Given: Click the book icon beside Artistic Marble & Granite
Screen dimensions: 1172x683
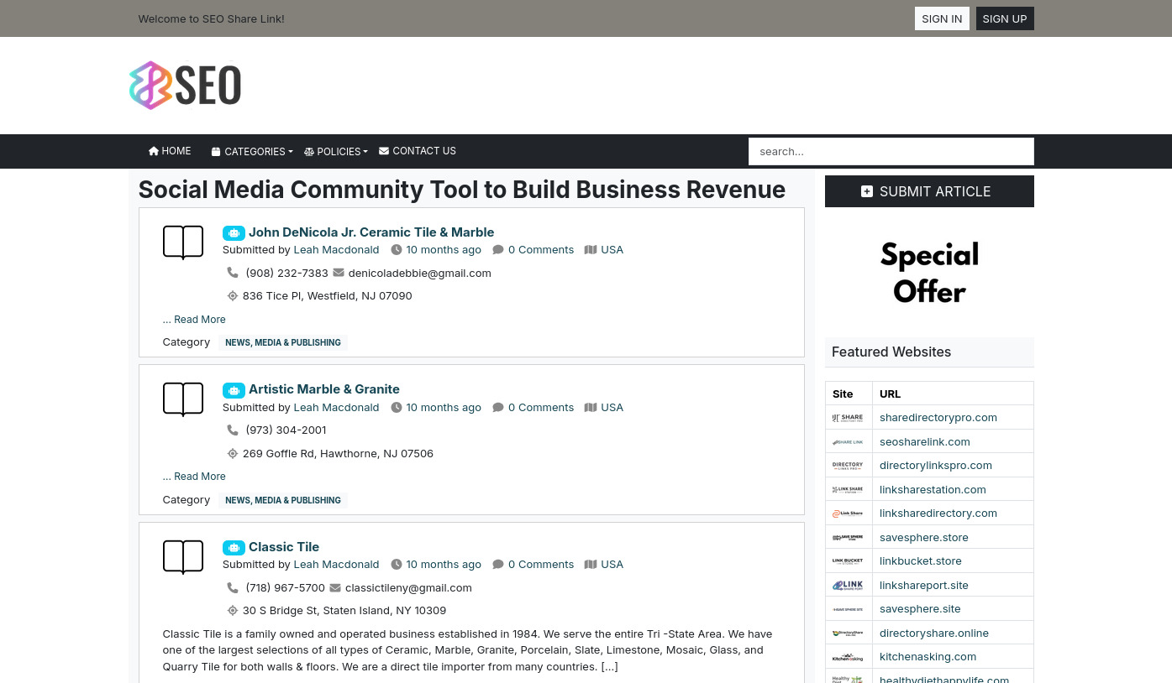Looking at the screenshot, I should click(183, 399).
